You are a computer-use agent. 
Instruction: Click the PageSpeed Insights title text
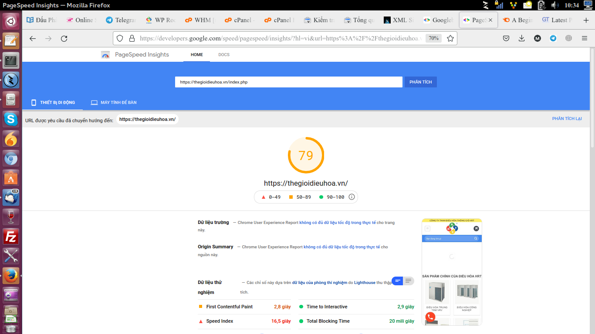tap(142, 55)
